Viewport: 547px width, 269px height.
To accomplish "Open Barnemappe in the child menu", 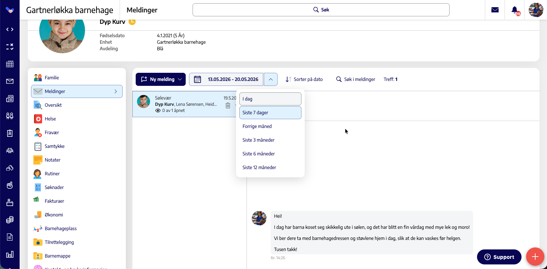I will 77,256.
